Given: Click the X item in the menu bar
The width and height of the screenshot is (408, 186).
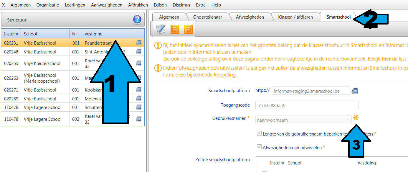Looking at the screenshot, I should (4, 5).
